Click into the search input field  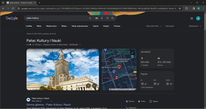(56, 18)
